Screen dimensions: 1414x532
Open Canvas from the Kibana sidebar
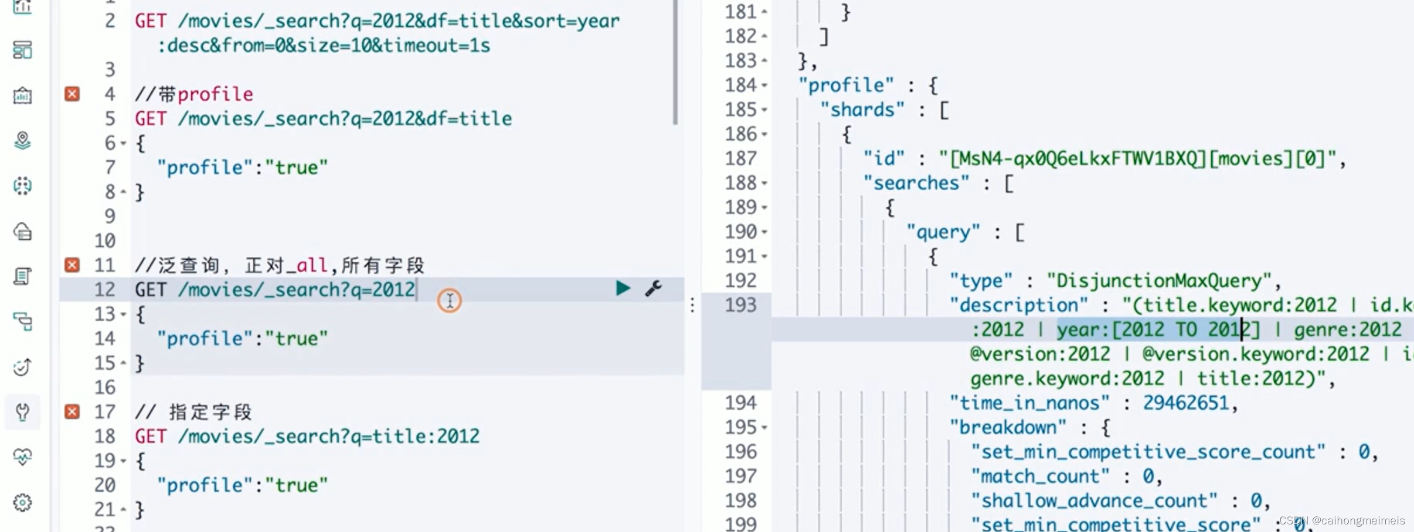point(22,95)
